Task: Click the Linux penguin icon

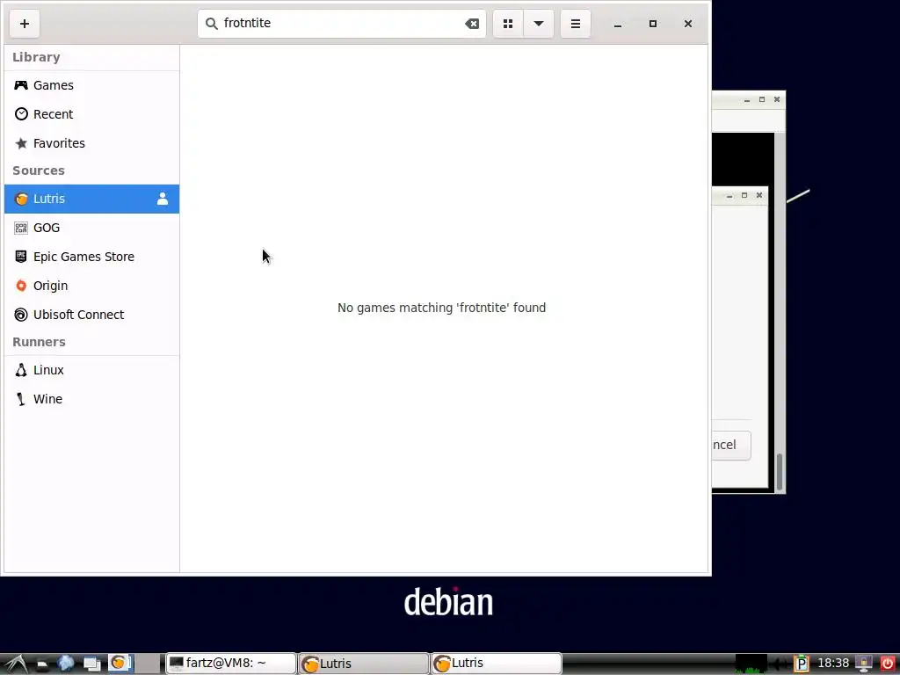Action: point(21,370)
